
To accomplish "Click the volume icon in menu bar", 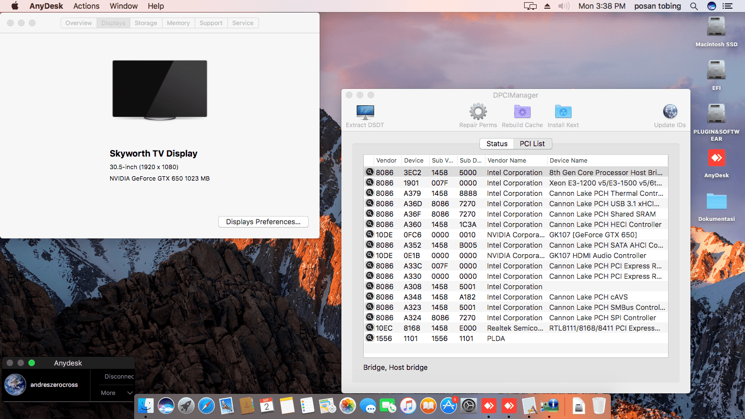I will click(564, 6).
